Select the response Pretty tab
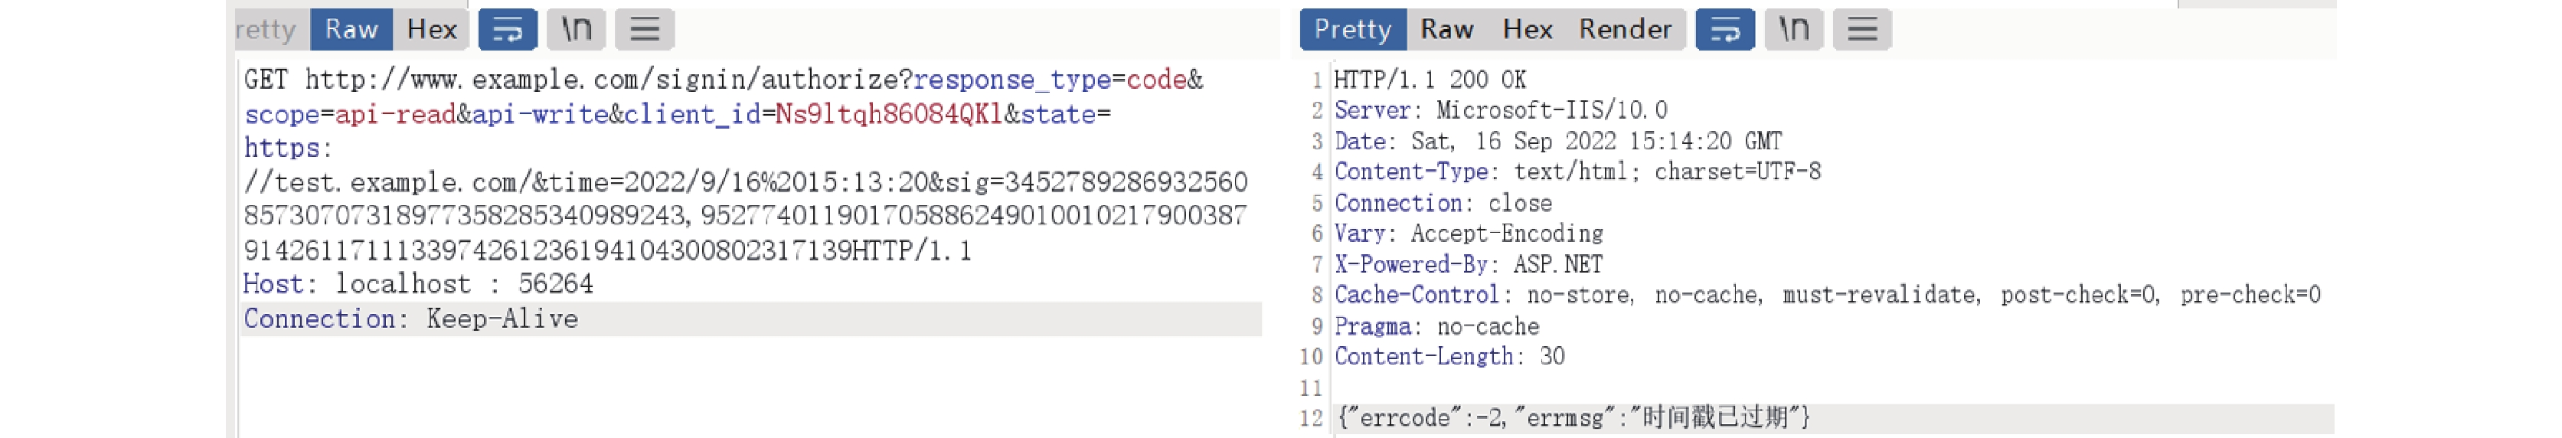Image resolution: width=2562 pixels, height=438 pixels. point(1353,29)
